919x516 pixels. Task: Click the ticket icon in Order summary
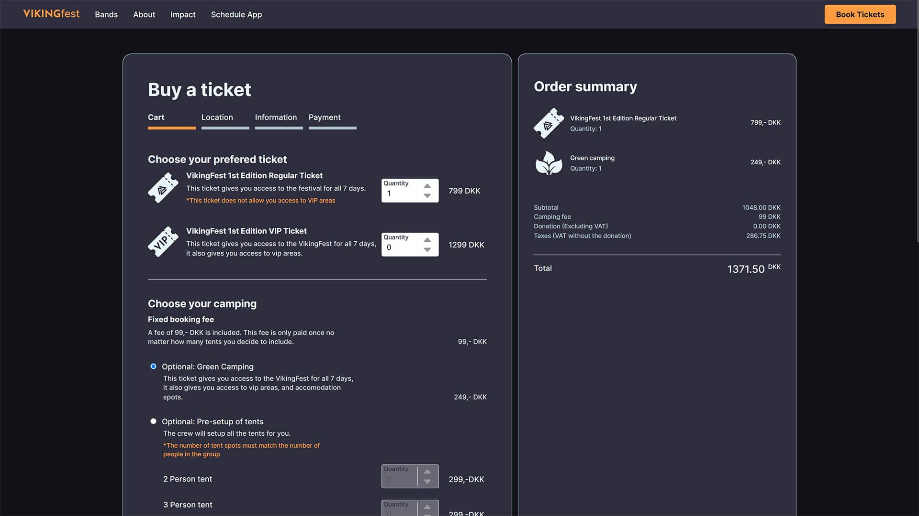(x=549, y=123)
